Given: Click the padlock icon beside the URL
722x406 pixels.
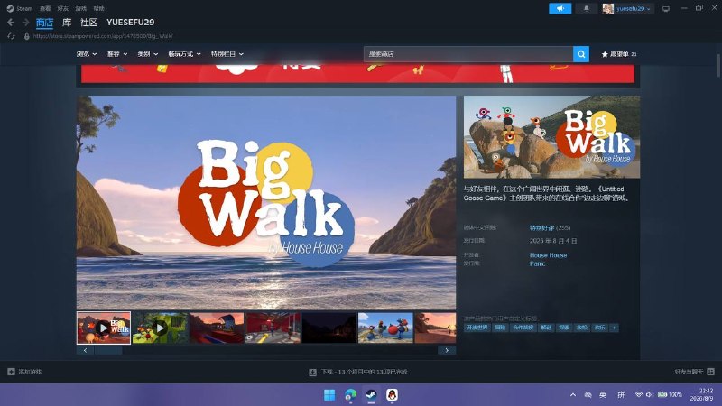Looking at the screenshot, I should pos(27,36).
